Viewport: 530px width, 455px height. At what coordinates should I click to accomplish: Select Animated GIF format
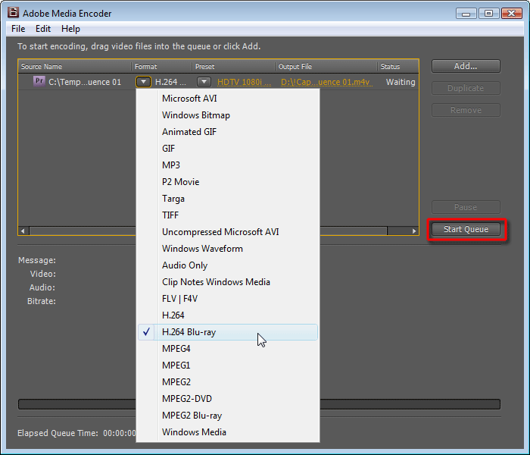pos(228,132)
